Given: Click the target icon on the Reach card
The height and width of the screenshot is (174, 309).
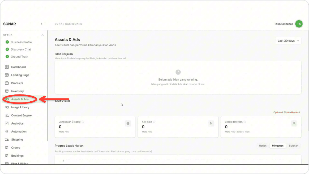Looking at the screenshot, I should click(x=128, y=123).
